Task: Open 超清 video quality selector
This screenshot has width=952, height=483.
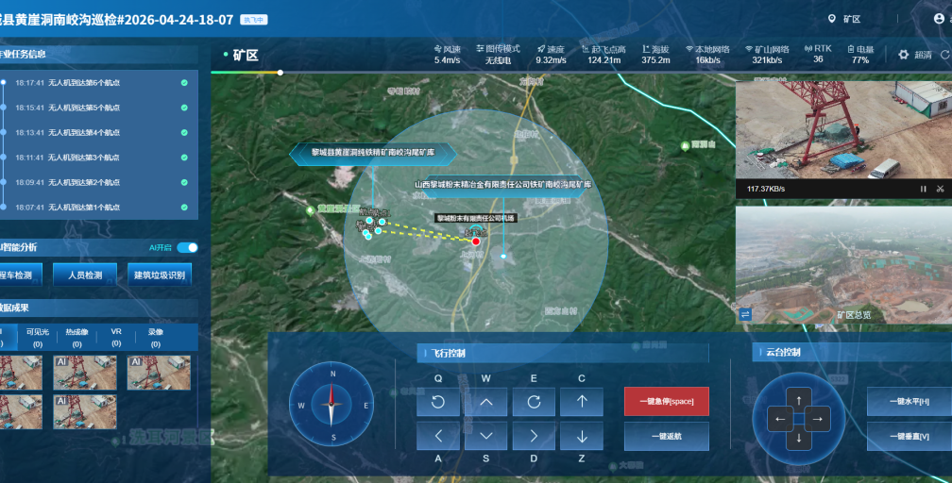Action: [923, 55]
